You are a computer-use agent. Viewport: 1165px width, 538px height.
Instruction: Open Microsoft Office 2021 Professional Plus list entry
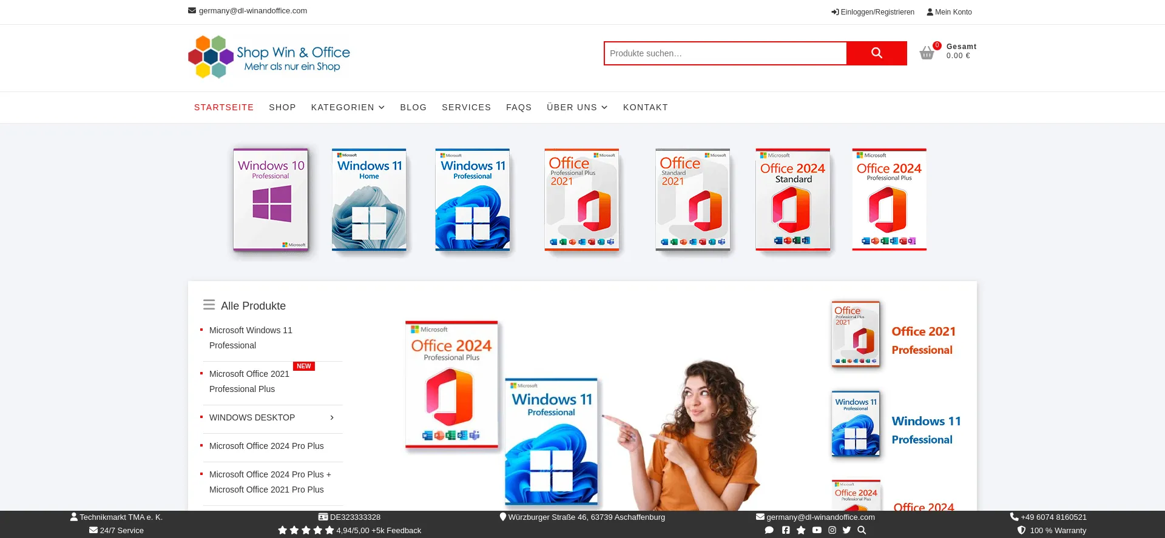[x=249, y=381]
